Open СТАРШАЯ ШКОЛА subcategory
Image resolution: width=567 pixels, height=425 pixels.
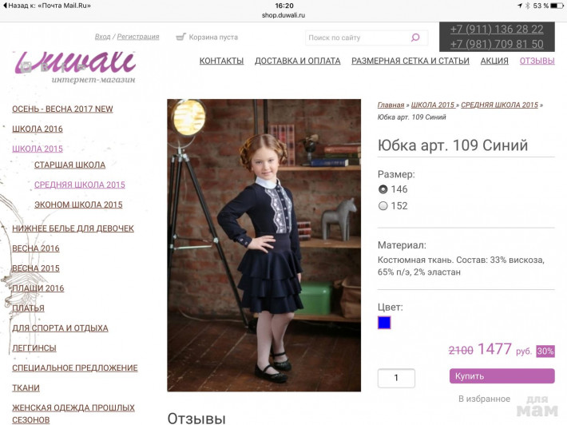(69, 165)
